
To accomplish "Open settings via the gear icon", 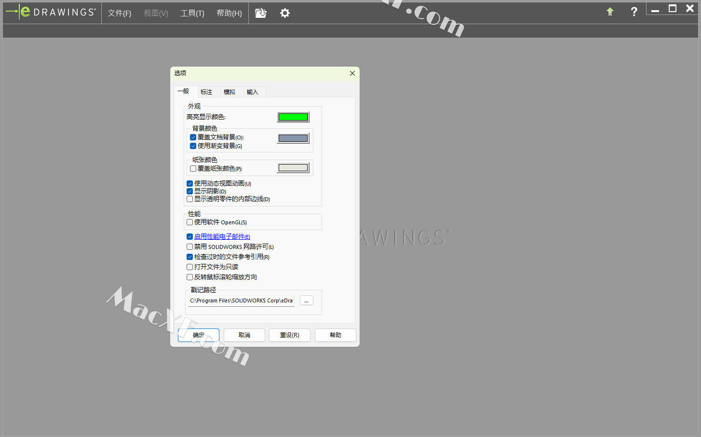I will point(285,13).
